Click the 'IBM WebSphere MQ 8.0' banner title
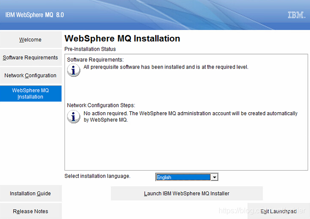This screenshot has height=219, width=310. tap(34, 15)
